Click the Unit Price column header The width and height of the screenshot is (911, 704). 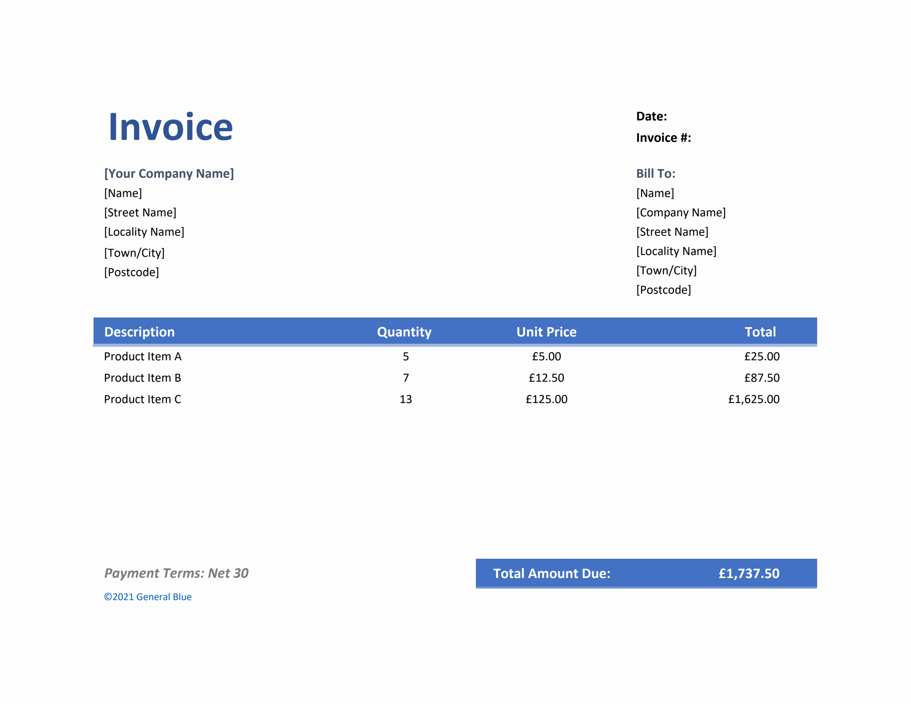547,332
